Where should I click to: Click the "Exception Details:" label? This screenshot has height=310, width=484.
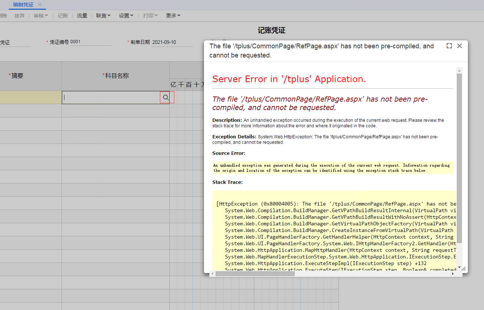pyautogui.click(x=235, y=137)
